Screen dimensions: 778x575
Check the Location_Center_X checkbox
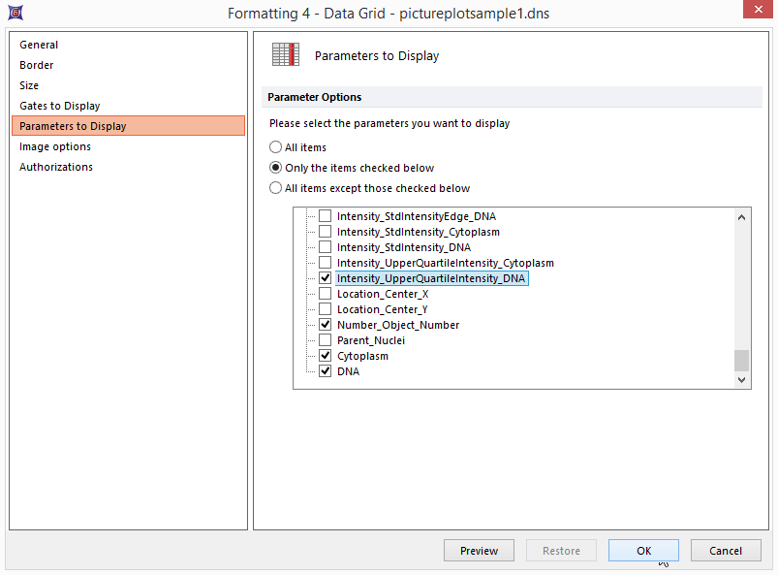coord(326,294)
